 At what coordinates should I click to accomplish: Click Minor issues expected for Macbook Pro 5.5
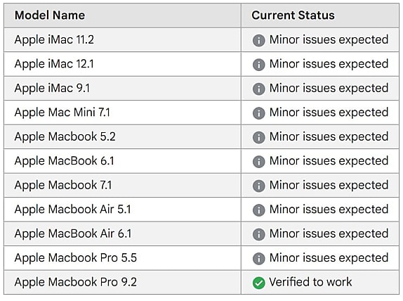[329, 257]
